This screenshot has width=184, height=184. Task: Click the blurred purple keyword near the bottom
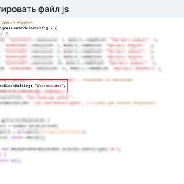(17, 138)
